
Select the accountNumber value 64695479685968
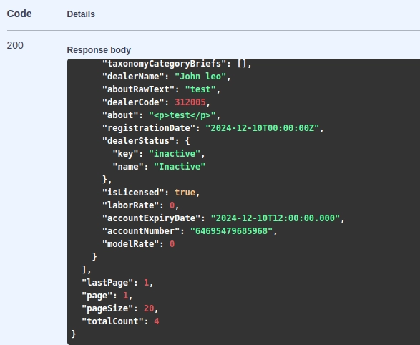(x=232, y=231)
